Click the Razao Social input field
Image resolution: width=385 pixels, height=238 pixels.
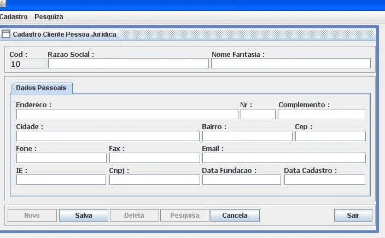click(x=129, y=63)
